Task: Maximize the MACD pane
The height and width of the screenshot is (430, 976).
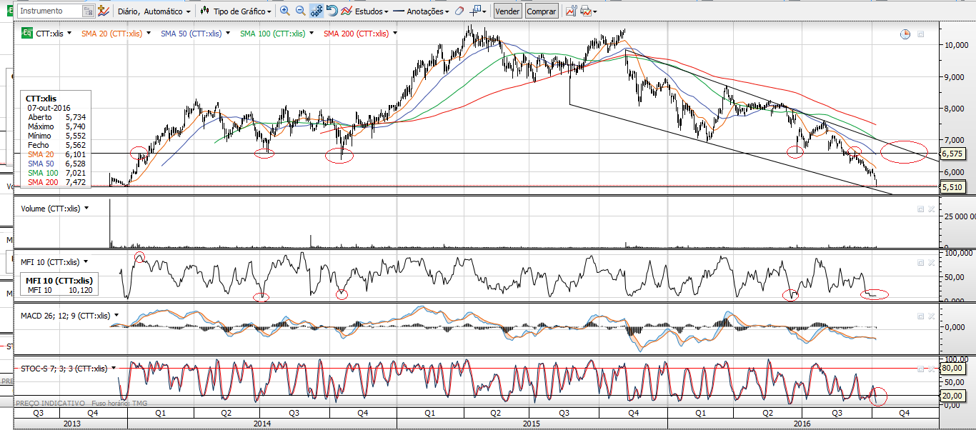Action: (921, 316)
